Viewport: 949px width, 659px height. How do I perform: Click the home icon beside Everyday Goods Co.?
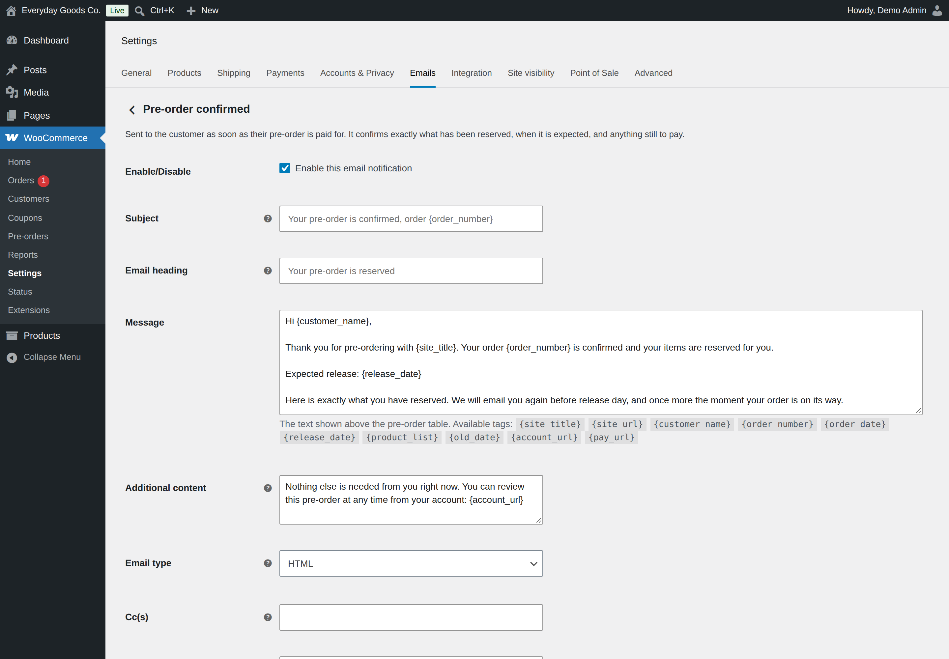(x=11, y=11)
